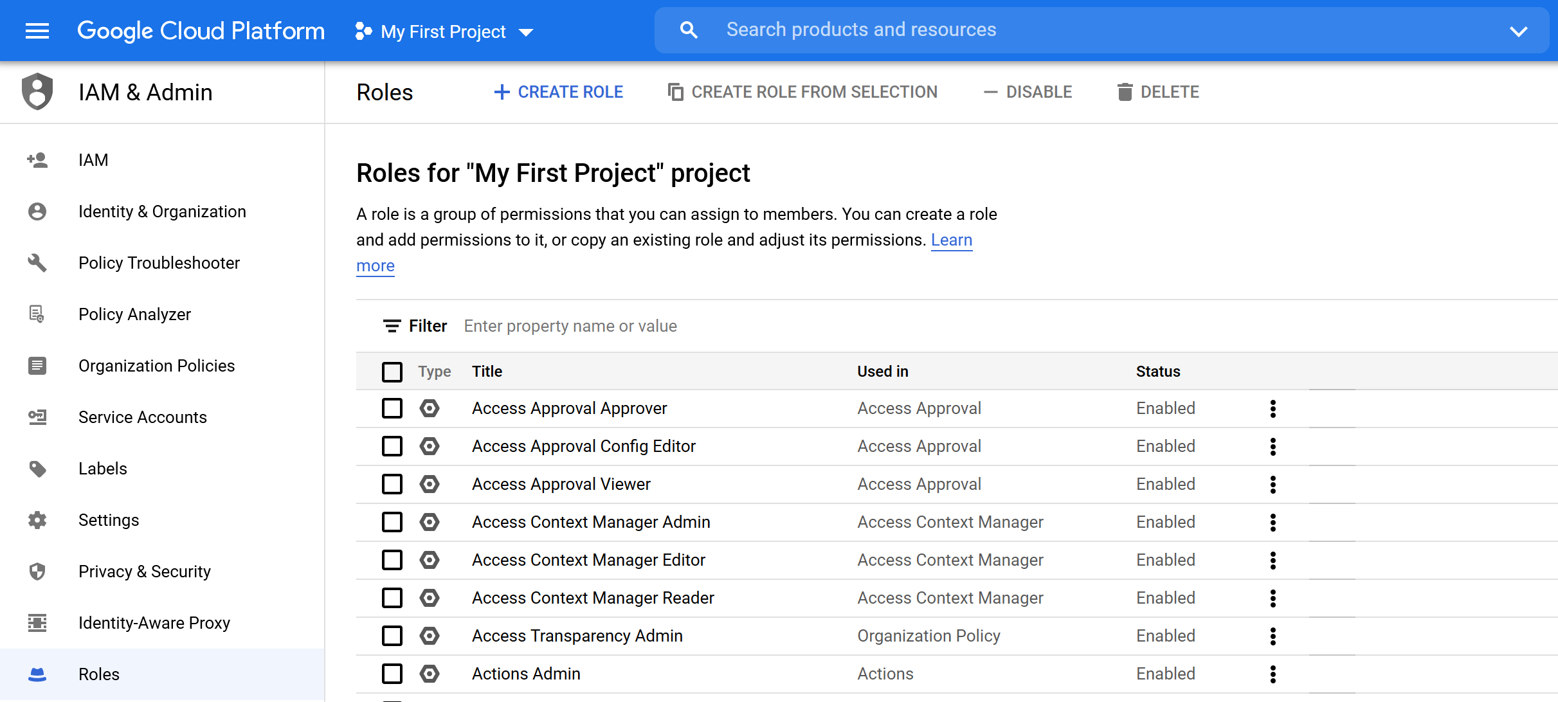Open more actions for Access Approval Approver
Viewport: 1558px width, 702px height.
pos(1273,409)
